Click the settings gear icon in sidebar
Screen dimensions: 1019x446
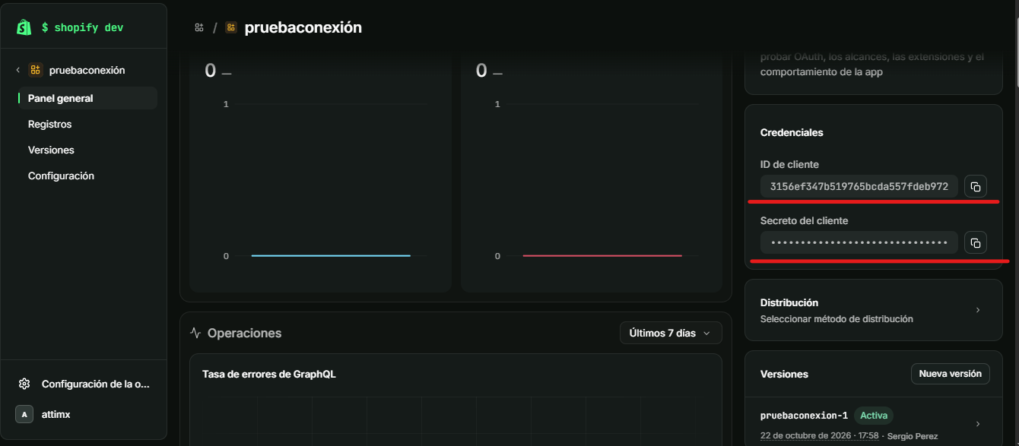(x=24, y=384)
